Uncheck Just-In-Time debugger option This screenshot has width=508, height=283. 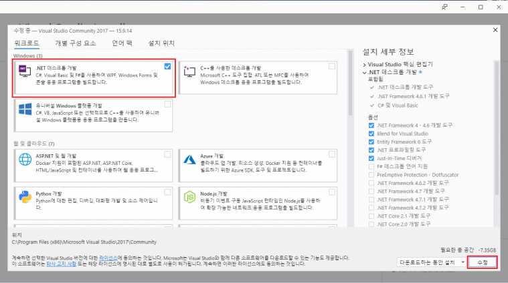pos(371,158)
